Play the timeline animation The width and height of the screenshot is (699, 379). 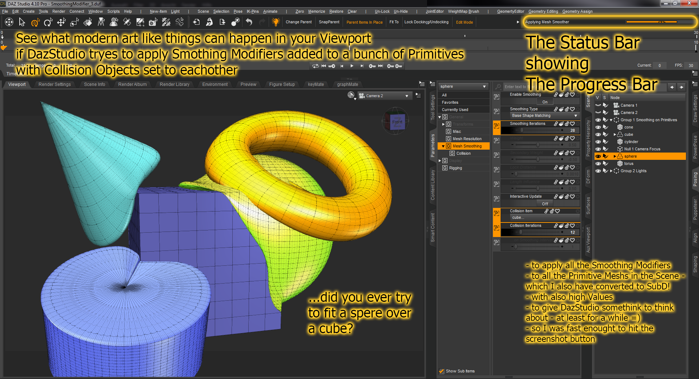[352, 66]
